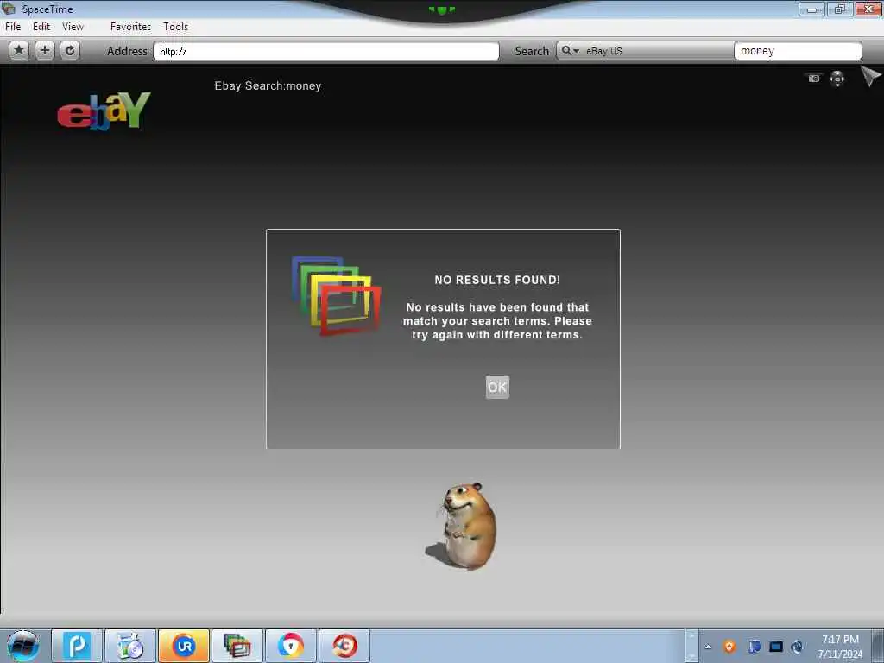Click the SpaceTime title bar app icon
Image resolution: width=884 pixels, height=663 pixels.
click(x=9, y=9)
